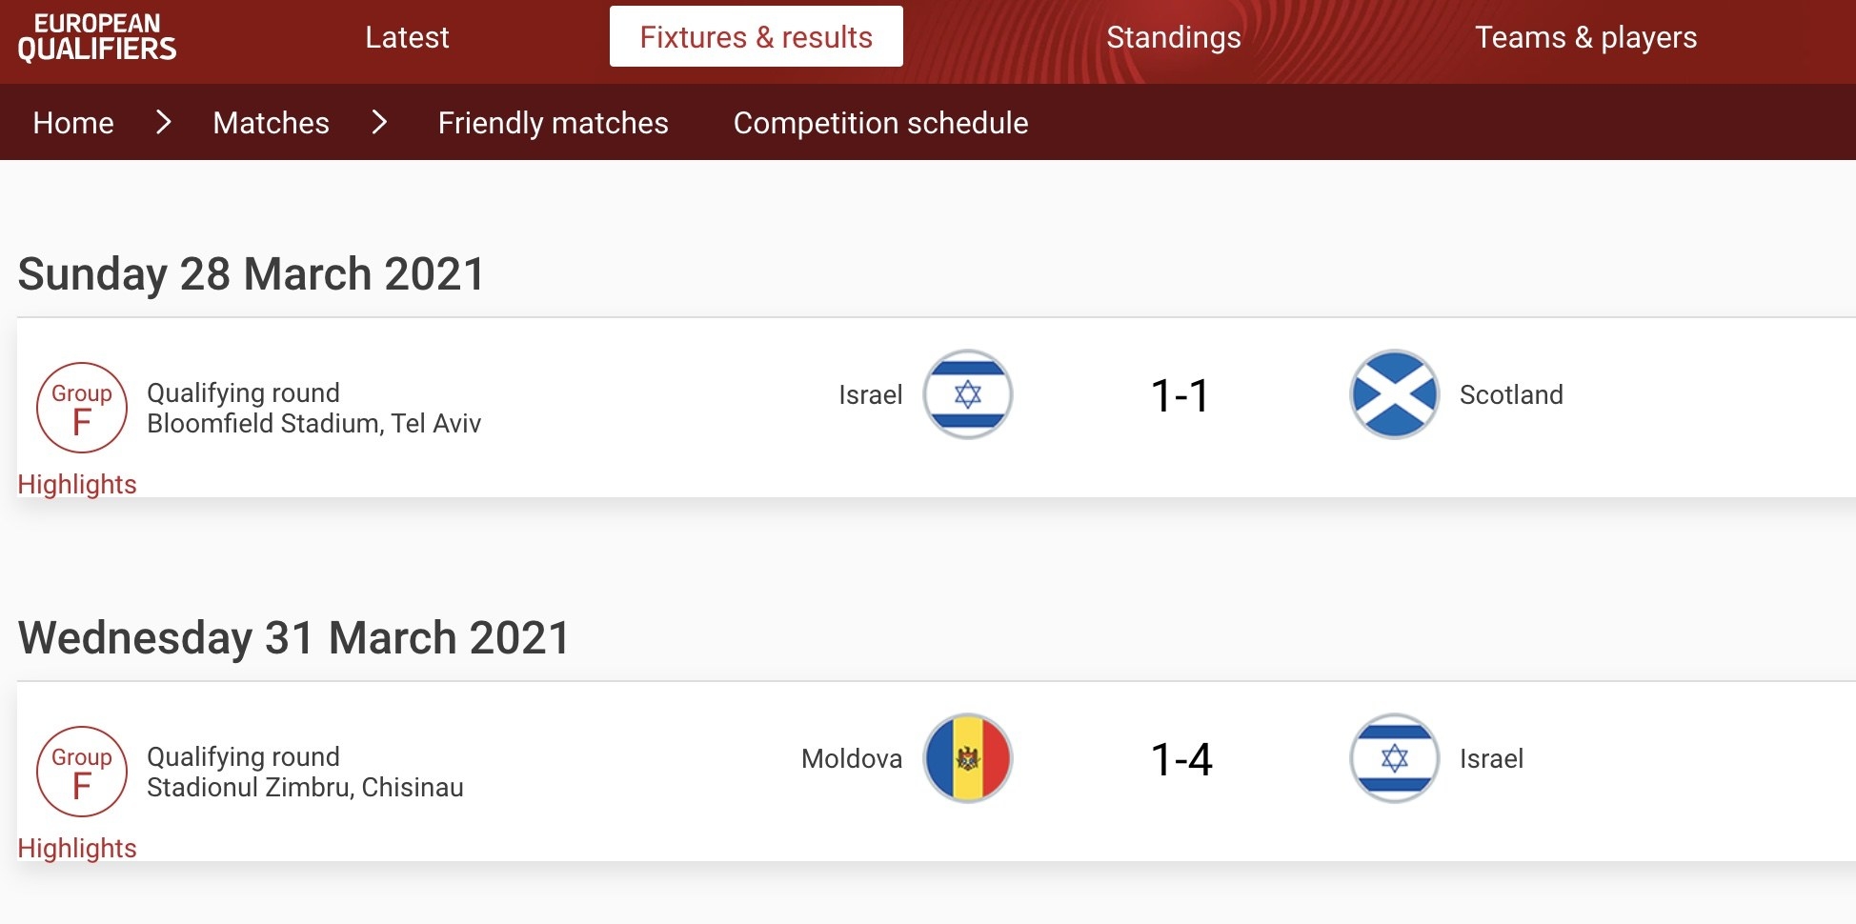This screenshot has width=1856, height=924.
Task: Open Competition schedule link
Action: [881, 123]
